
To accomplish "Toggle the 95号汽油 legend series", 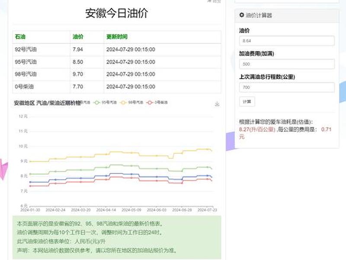I will [105, 102].
